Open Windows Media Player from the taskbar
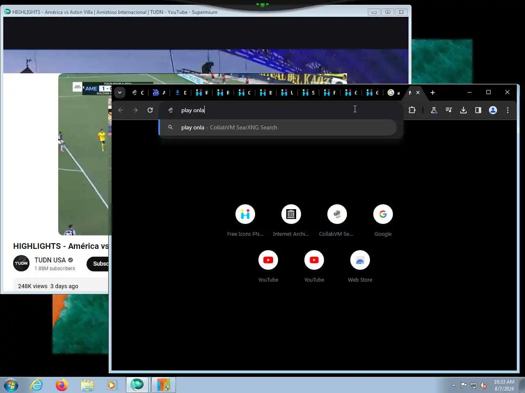The height and width of the screenshot is (393, 525). [x=112, y=385]
